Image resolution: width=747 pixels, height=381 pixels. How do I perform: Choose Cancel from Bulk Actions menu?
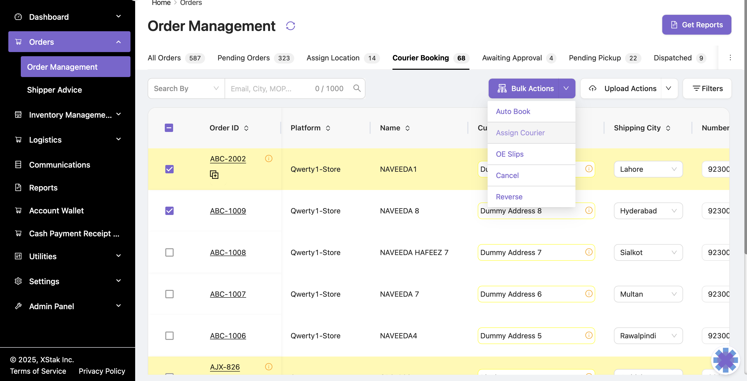[x=531, y=175]
